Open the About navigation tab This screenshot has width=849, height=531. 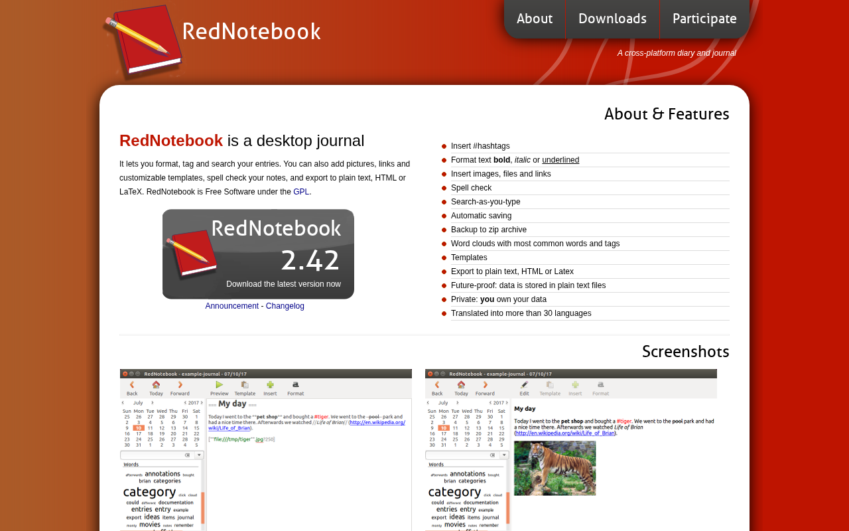(x=535, y=19)
